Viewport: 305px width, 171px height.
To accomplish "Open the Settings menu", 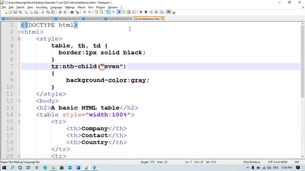I will coord(70,8).
